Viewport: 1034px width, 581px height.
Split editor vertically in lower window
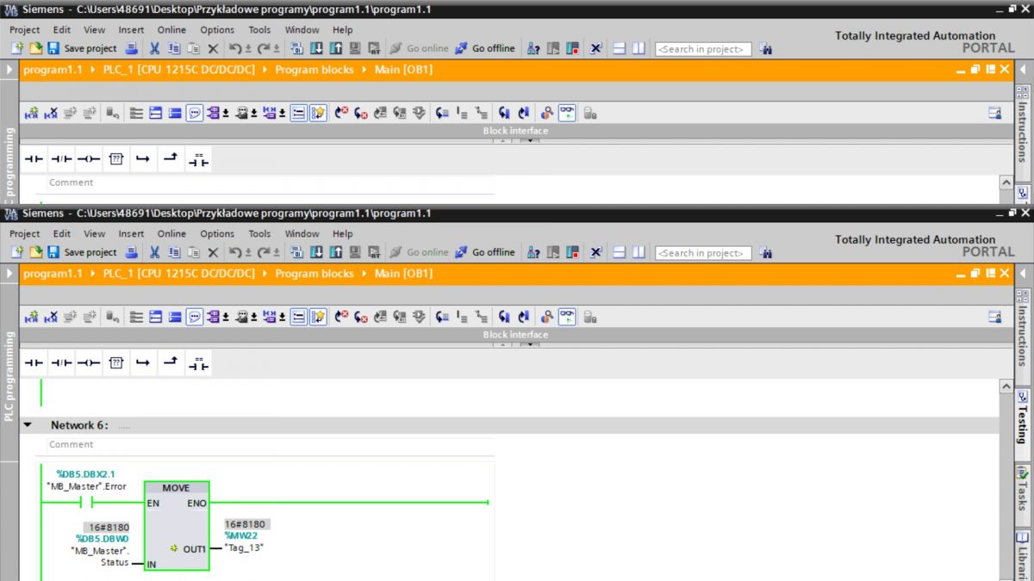(x=638, y=252)
